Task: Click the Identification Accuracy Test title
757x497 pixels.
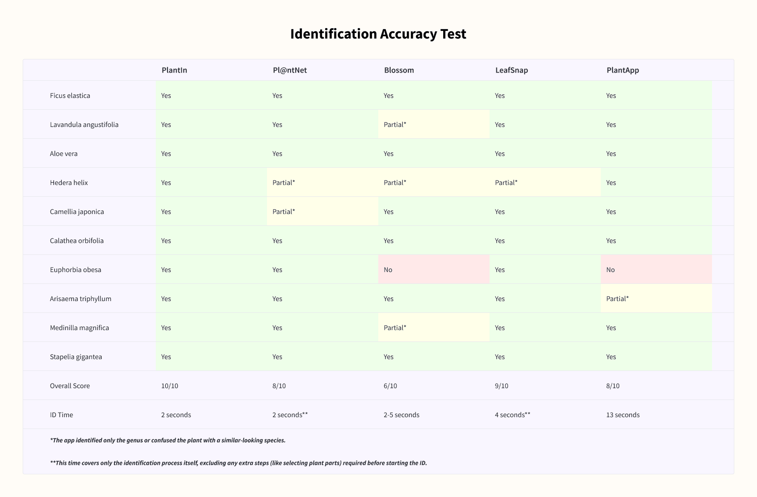Action: 378,34
